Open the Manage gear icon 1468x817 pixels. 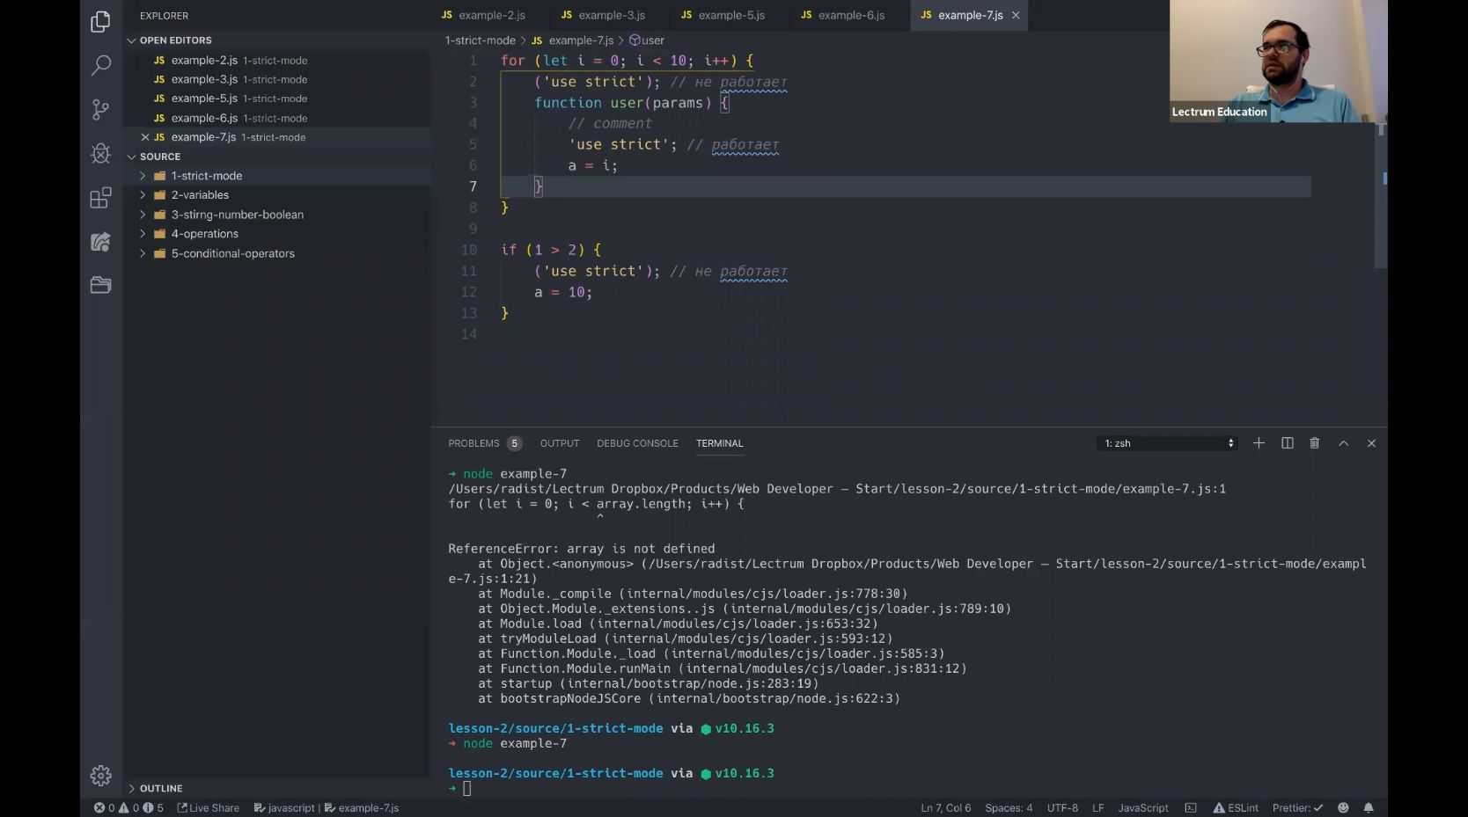(100, 775)
